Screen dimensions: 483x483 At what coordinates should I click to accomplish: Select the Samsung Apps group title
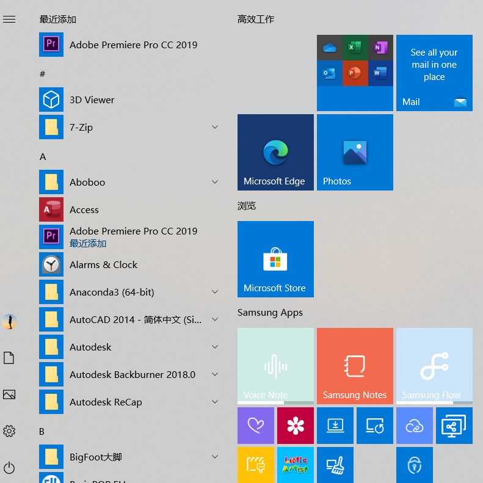[270, 313]
